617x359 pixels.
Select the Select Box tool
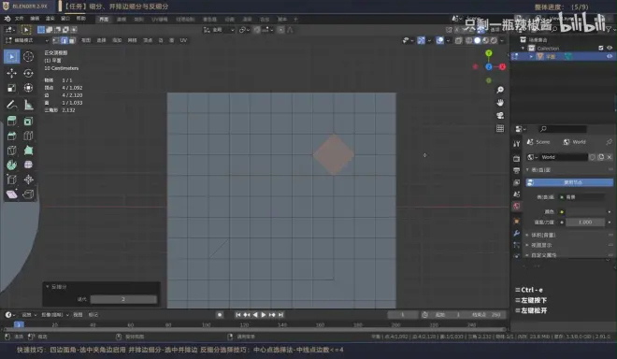point(12,57)
